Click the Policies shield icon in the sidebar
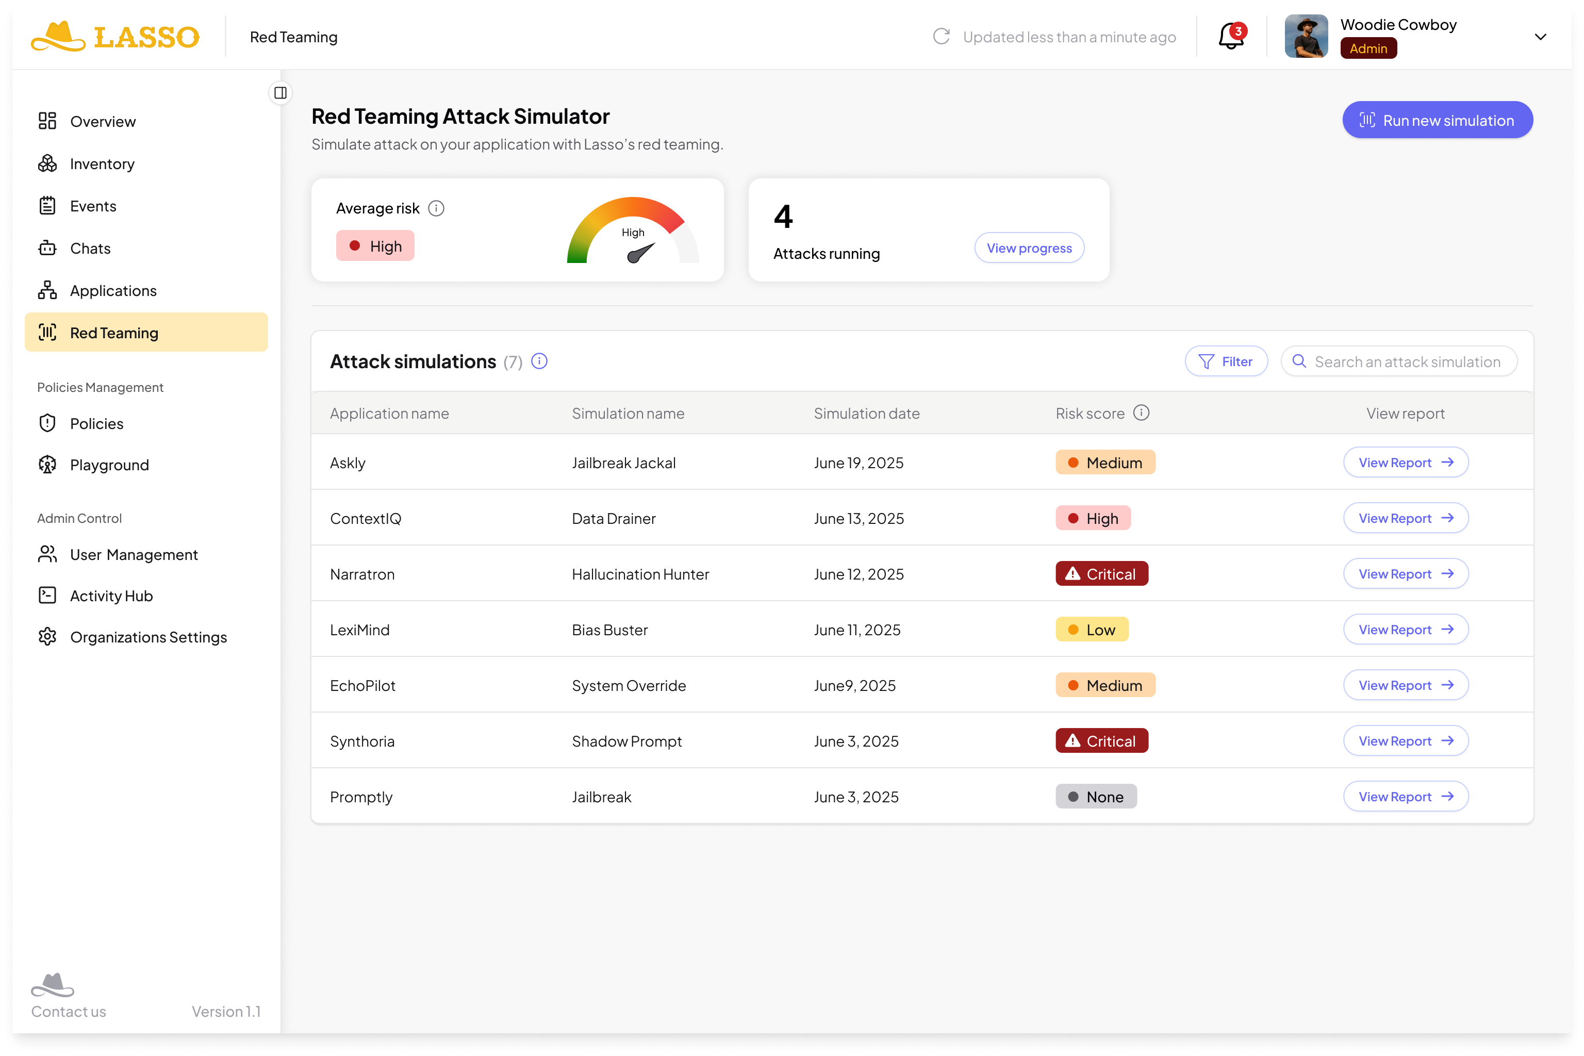The width and height of the screenshot is (1584, 1056). [x=47, y=423]
